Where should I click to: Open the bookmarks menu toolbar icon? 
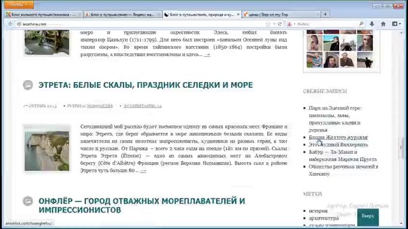pyautogui.click(x=397, y=24)
